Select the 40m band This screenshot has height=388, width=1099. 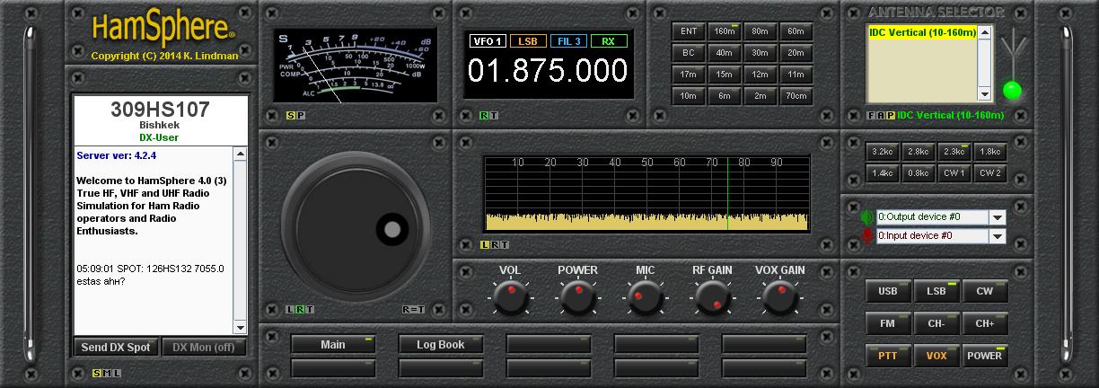(725, 53)
